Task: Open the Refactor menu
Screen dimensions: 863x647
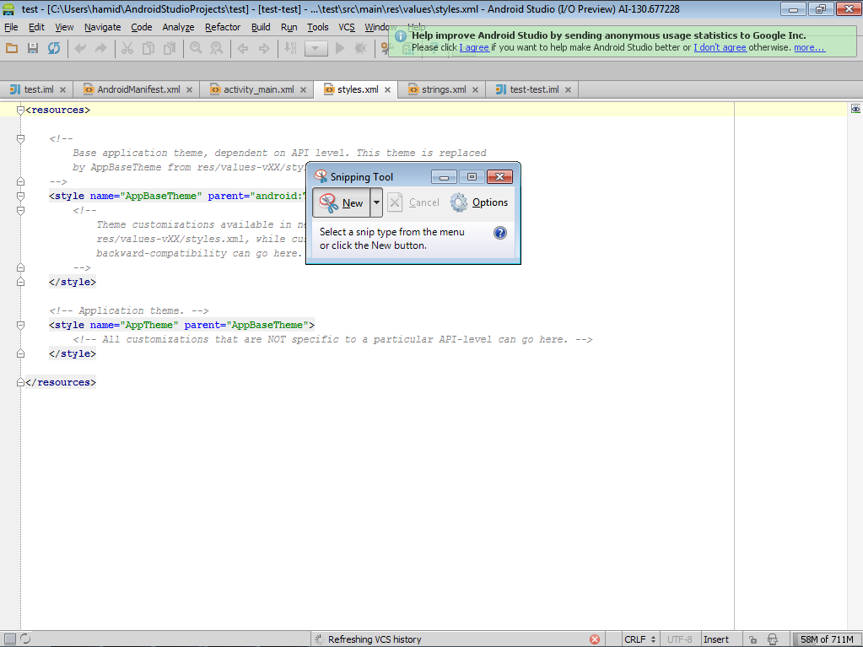Action: 223,27
